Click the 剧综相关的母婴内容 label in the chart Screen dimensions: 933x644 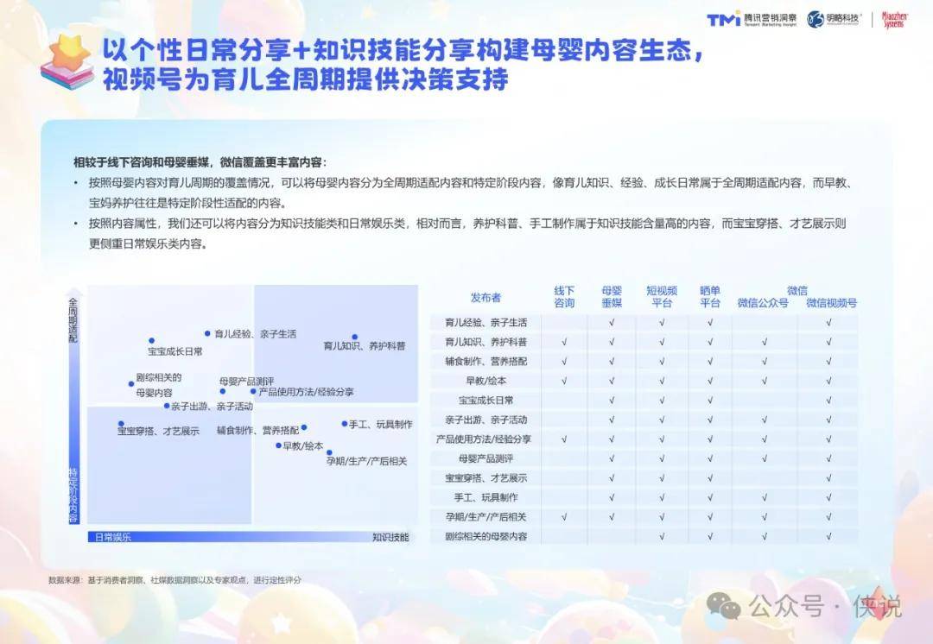coord(159,385)
